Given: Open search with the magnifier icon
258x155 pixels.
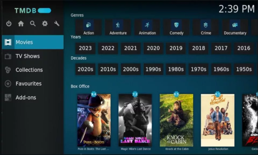Looking at the screenshot, I should pos(33,24).
